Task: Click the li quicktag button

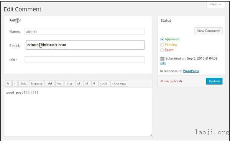Action: (x=94, y=83)
